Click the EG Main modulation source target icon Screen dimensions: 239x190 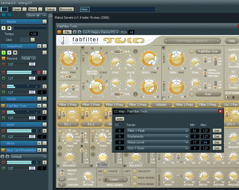click(x=159, y=171)
